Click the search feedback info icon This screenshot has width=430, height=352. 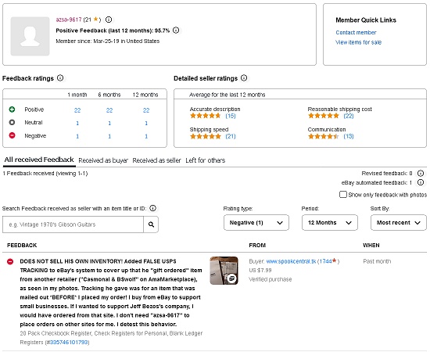[152, 208]
